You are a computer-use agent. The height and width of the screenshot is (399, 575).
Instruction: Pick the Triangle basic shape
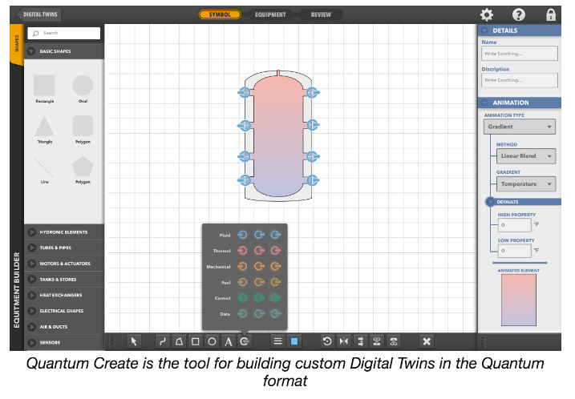[44, 127]
